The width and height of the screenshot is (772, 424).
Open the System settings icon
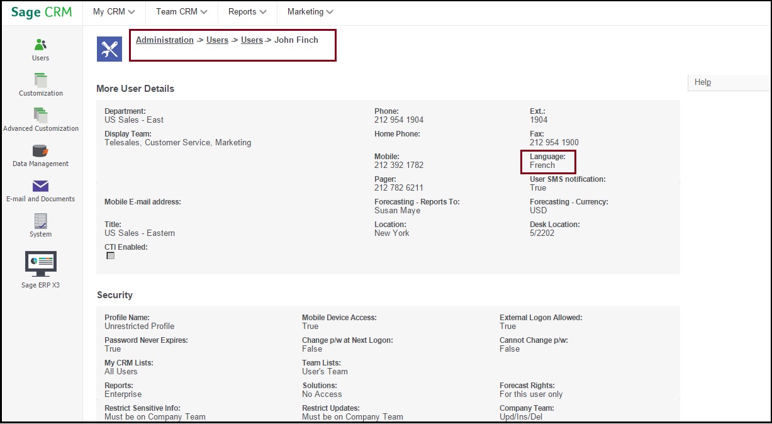tap(40, 221)
